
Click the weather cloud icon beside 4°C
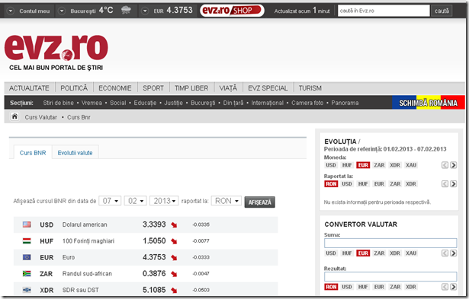pyautogui.click(x=126, y=11)
